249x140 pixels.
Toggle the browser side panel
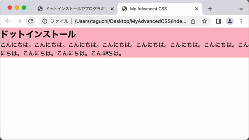point(218,21)
